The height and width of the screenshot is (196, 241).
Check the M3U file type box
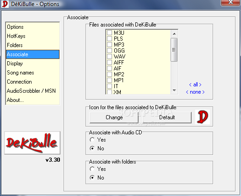(x=109, y=32)
